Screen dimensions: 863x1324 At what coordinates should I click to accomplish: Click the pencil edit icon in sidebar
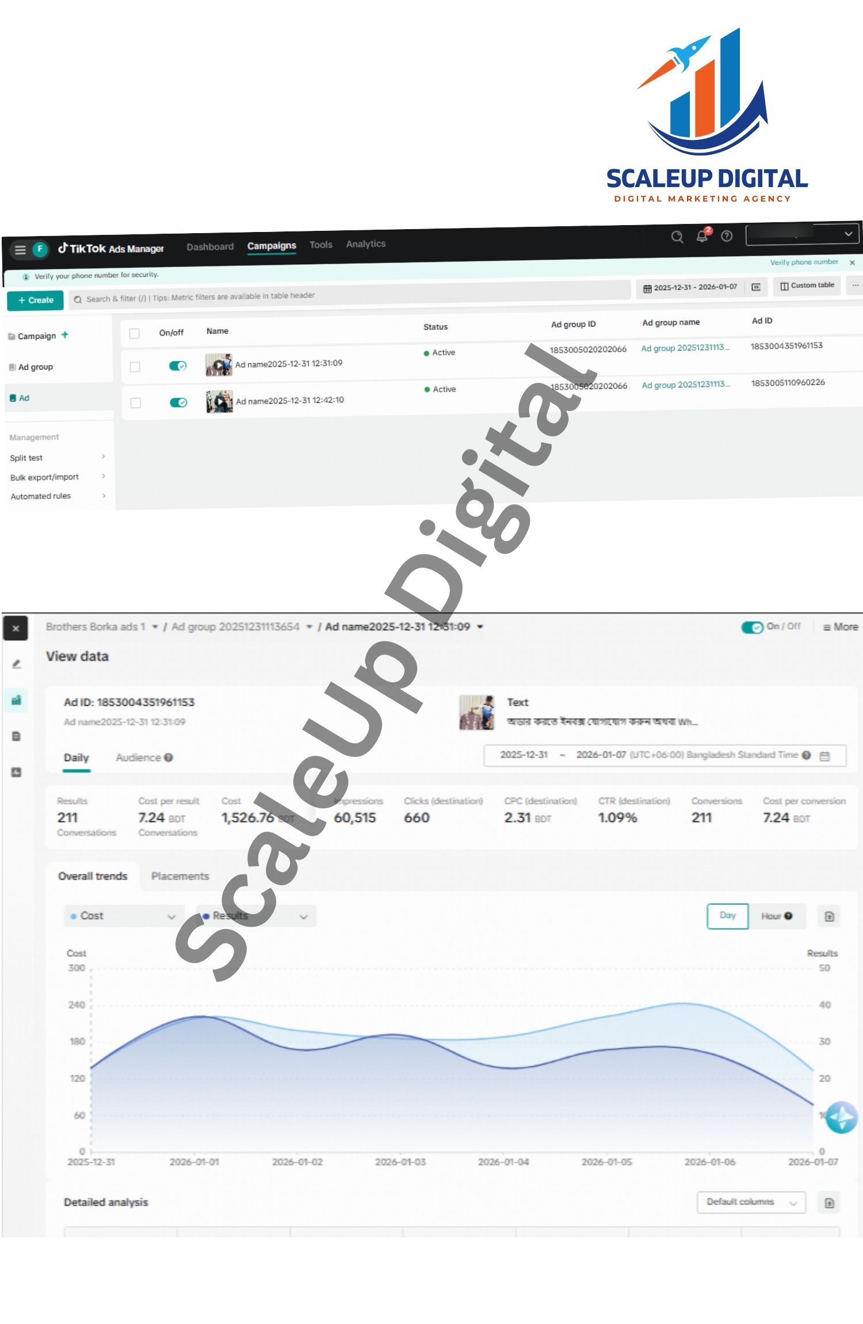[17, 664]
